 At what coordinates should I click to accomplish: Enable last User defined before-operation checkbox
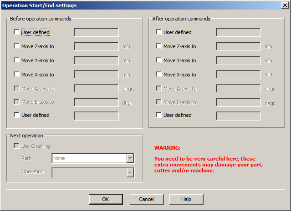click(17, 115)
